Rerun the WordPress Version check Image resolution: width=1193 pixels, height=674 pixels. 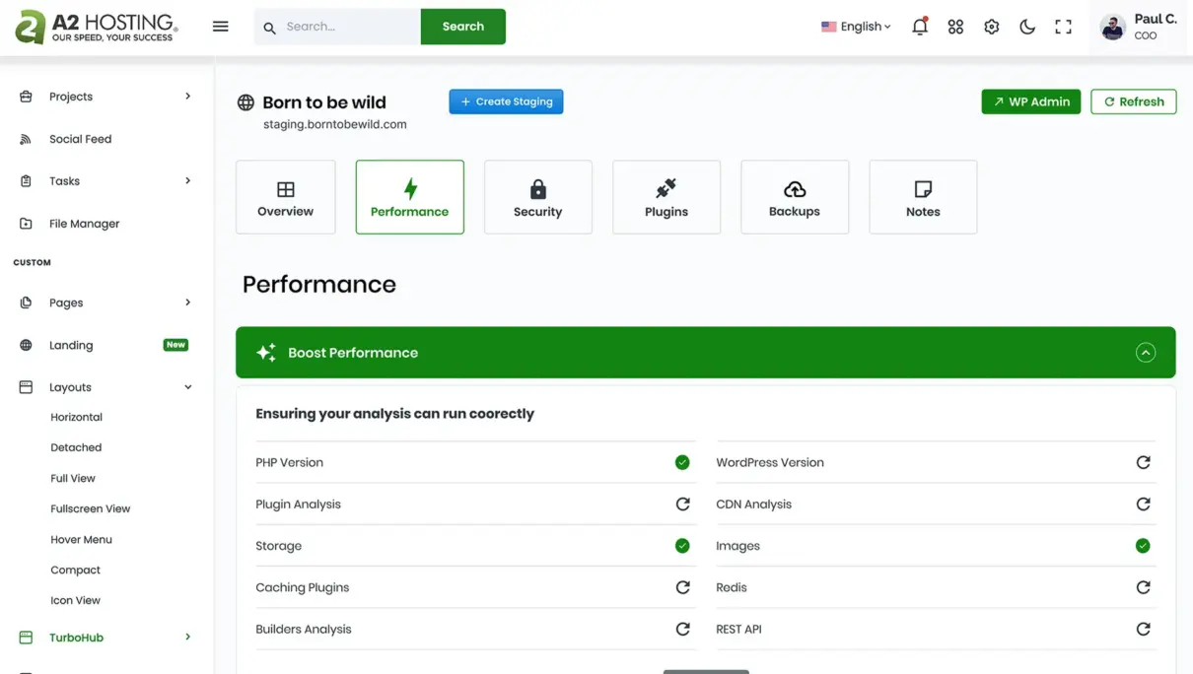click(1143, 462)
